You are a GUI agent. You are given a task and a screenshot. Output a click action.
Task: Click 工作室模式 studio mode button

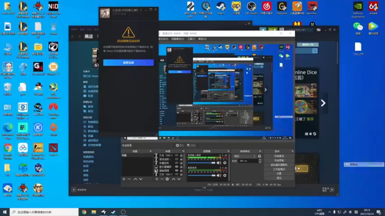pyautogui.click(x=279, y=169)
